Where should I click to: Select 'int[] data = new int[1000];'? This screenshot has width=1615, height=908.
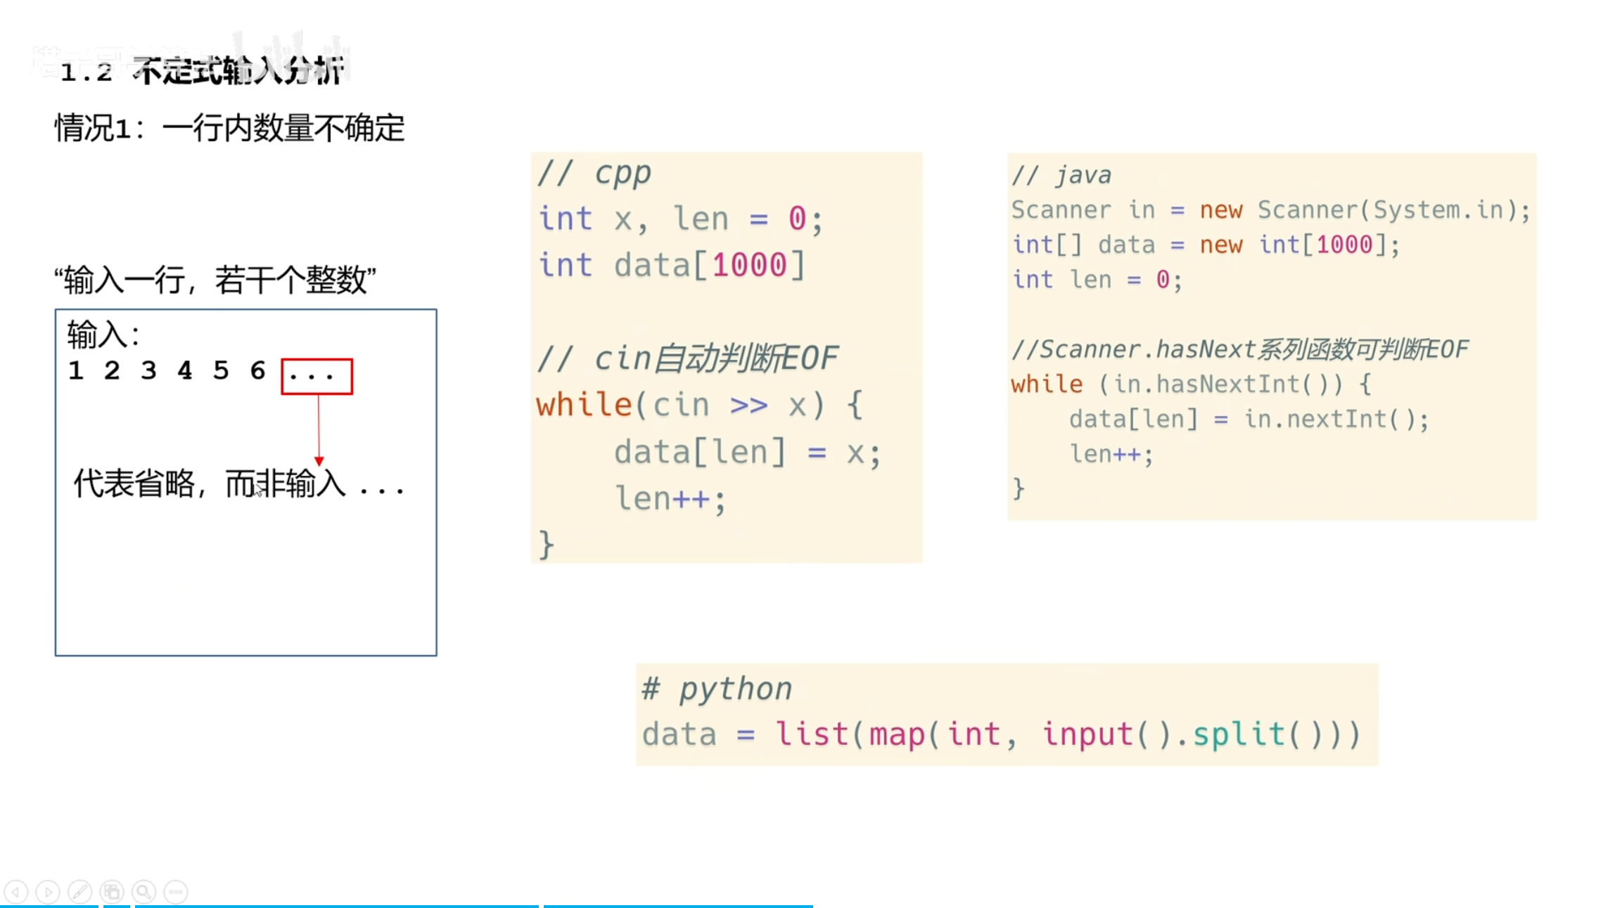[x=1206, y=245]
